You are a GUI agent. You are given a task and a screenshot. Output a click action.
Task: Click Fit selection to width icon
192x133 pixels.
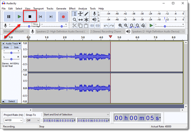click(x=132, y=26)
